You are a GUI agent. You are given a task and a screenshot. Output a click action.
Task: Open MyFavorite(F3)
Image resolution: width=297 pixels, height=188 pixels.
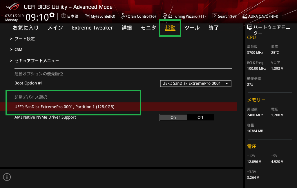point(103,16)
